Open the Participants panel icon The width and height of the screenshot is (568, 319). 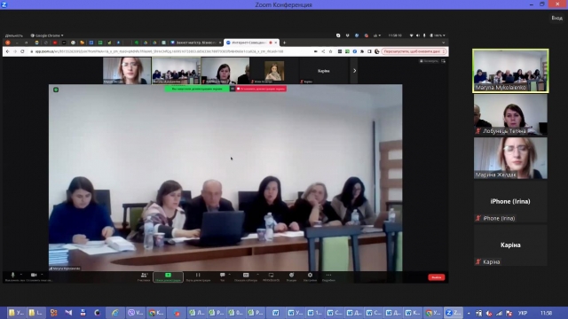coord(144,276)
